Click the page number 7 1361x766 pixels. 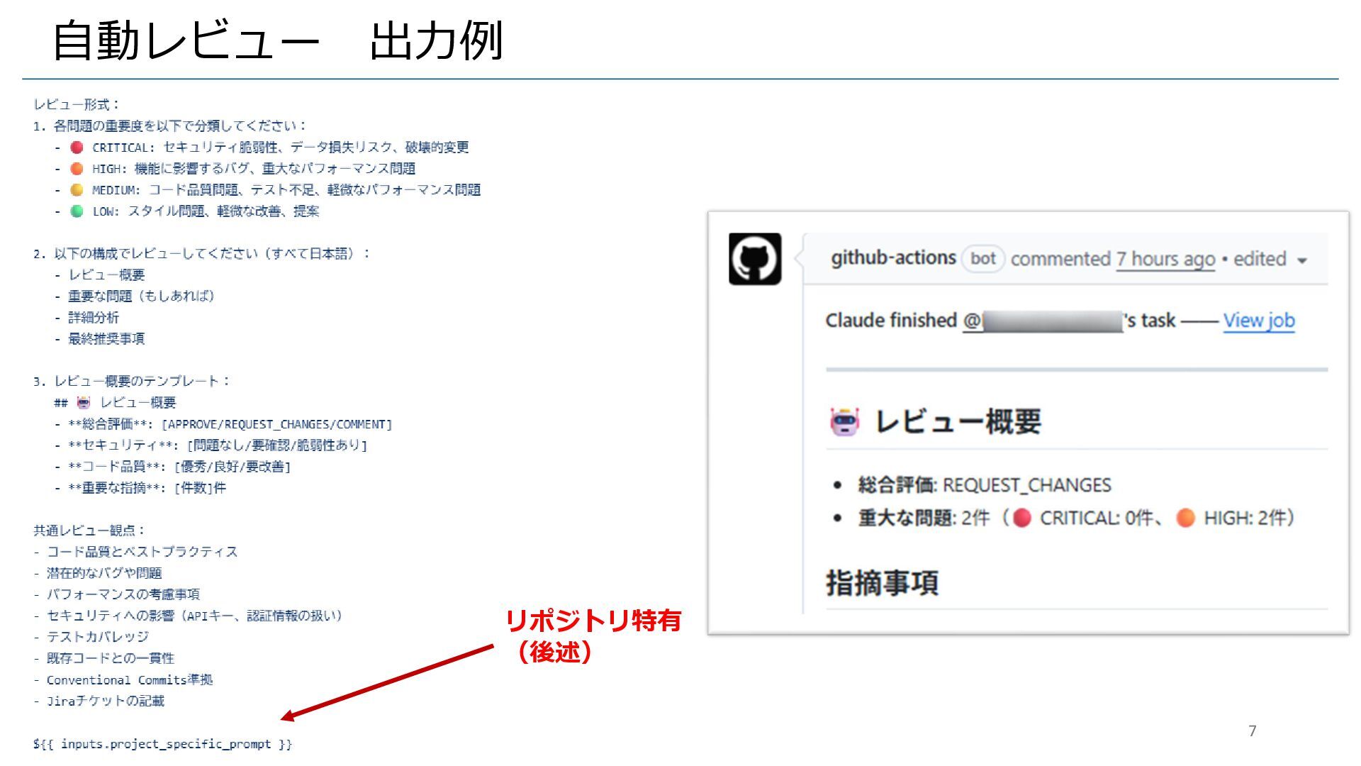(x=1252, y=731)
